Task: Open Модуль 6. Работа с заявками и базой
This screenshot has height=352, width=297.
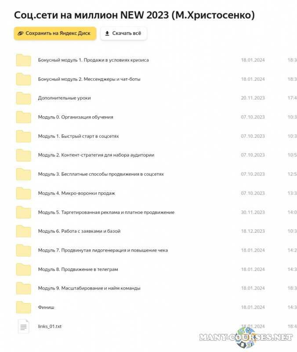Action: coord(79,231)
